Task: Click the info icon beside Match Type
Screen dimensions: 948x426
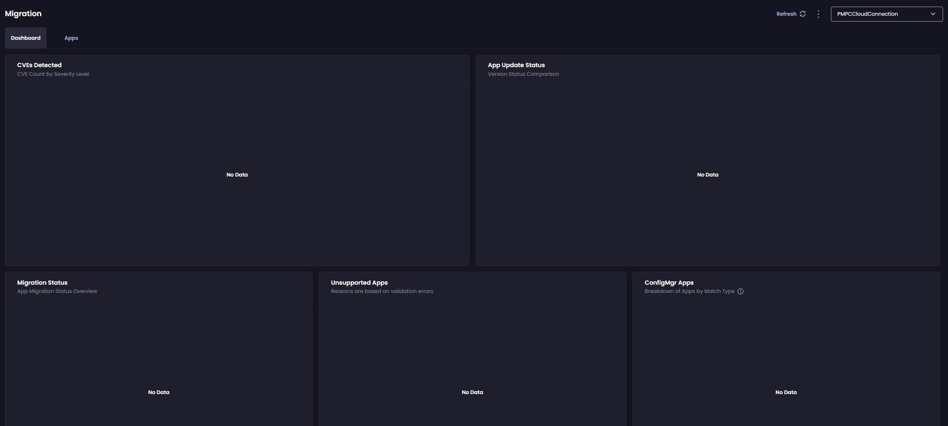Action: (x=740, y=291)
